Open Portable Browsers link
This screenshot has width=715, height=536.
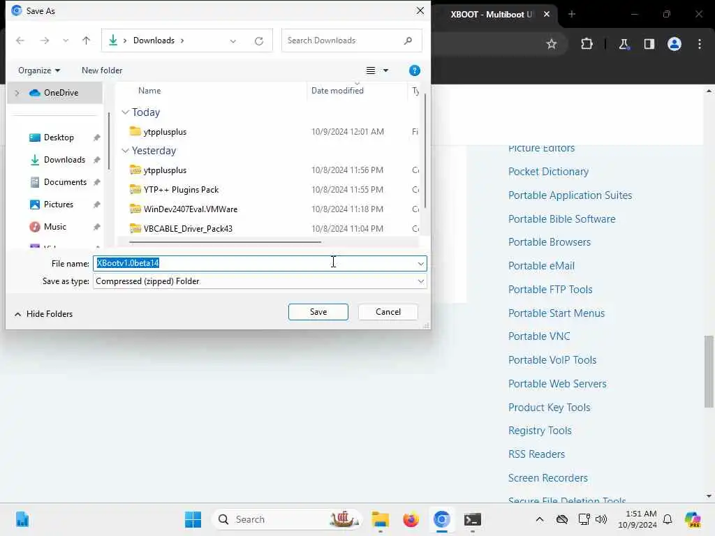point(550,242)
